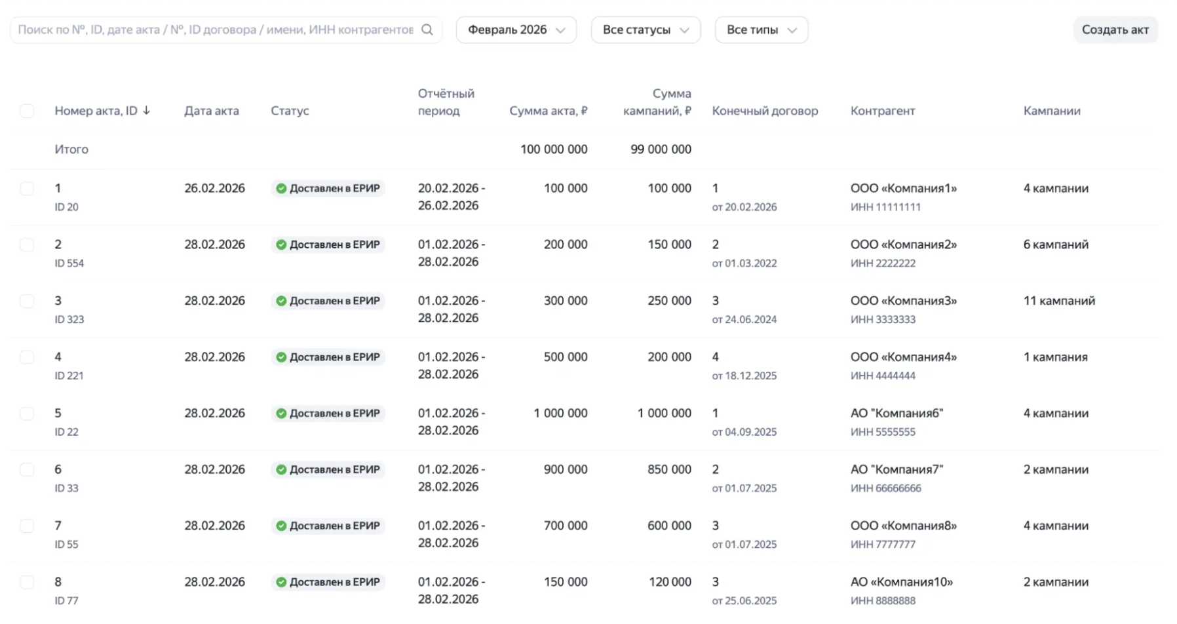
Task: Check the box for act 6 row
Action: pyautogui.click(x=27, y=469)
